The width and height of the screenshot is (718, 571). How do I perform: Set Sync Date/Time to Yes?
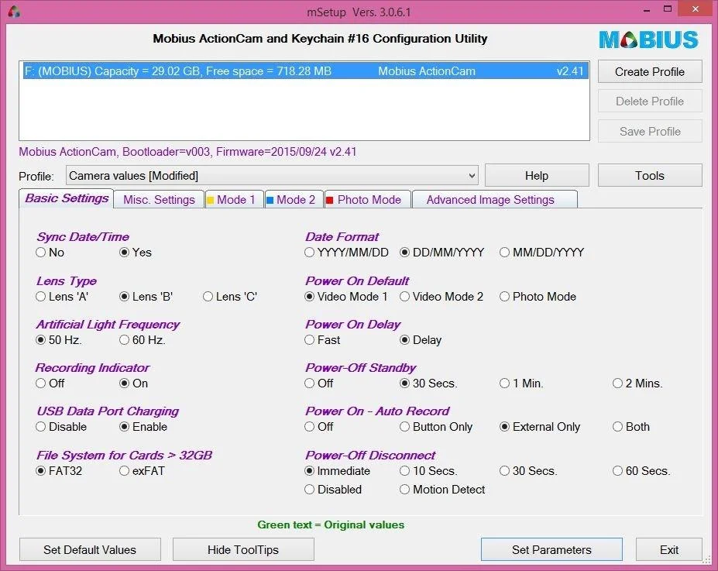[x=136, y=253]
